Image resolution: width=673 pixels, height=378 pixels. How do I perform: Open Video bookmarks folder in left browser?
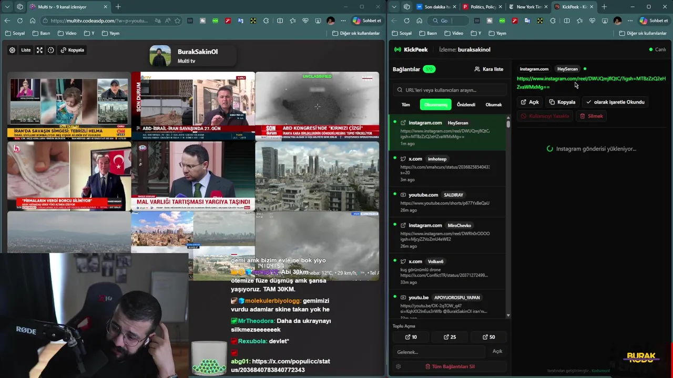tap(67, 33)
